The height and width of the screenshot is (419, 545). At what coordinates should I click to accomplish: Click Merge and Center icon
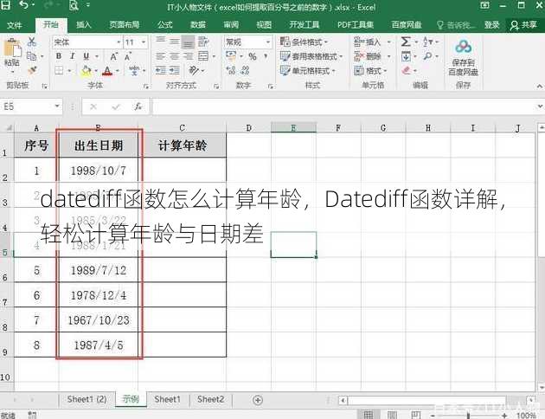pos(203,56)
